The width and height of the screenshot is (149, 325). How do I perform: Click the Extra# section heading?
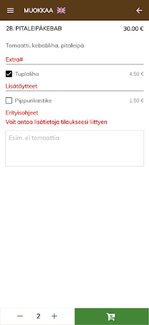pyautogui.click(x=14, y=60)
